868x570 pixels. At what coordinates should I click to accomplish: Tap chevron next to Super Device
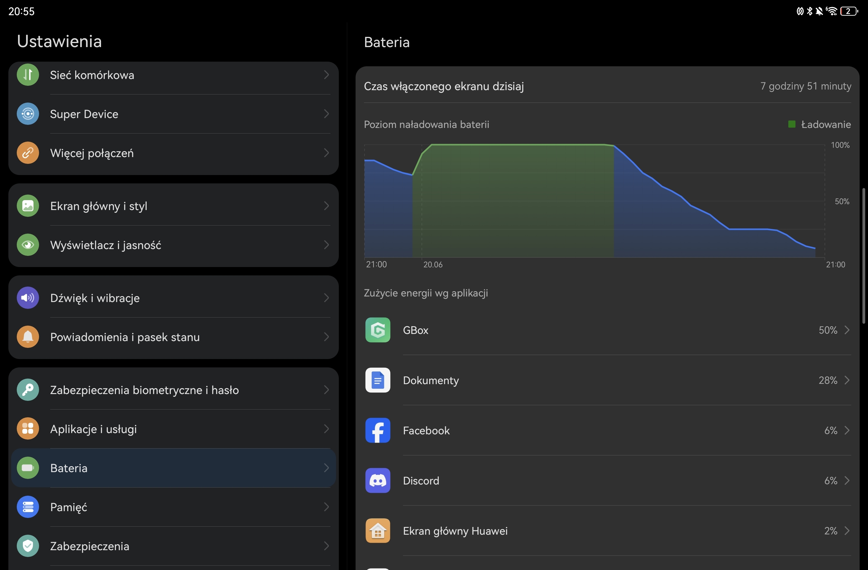click(x=326, y=114)
